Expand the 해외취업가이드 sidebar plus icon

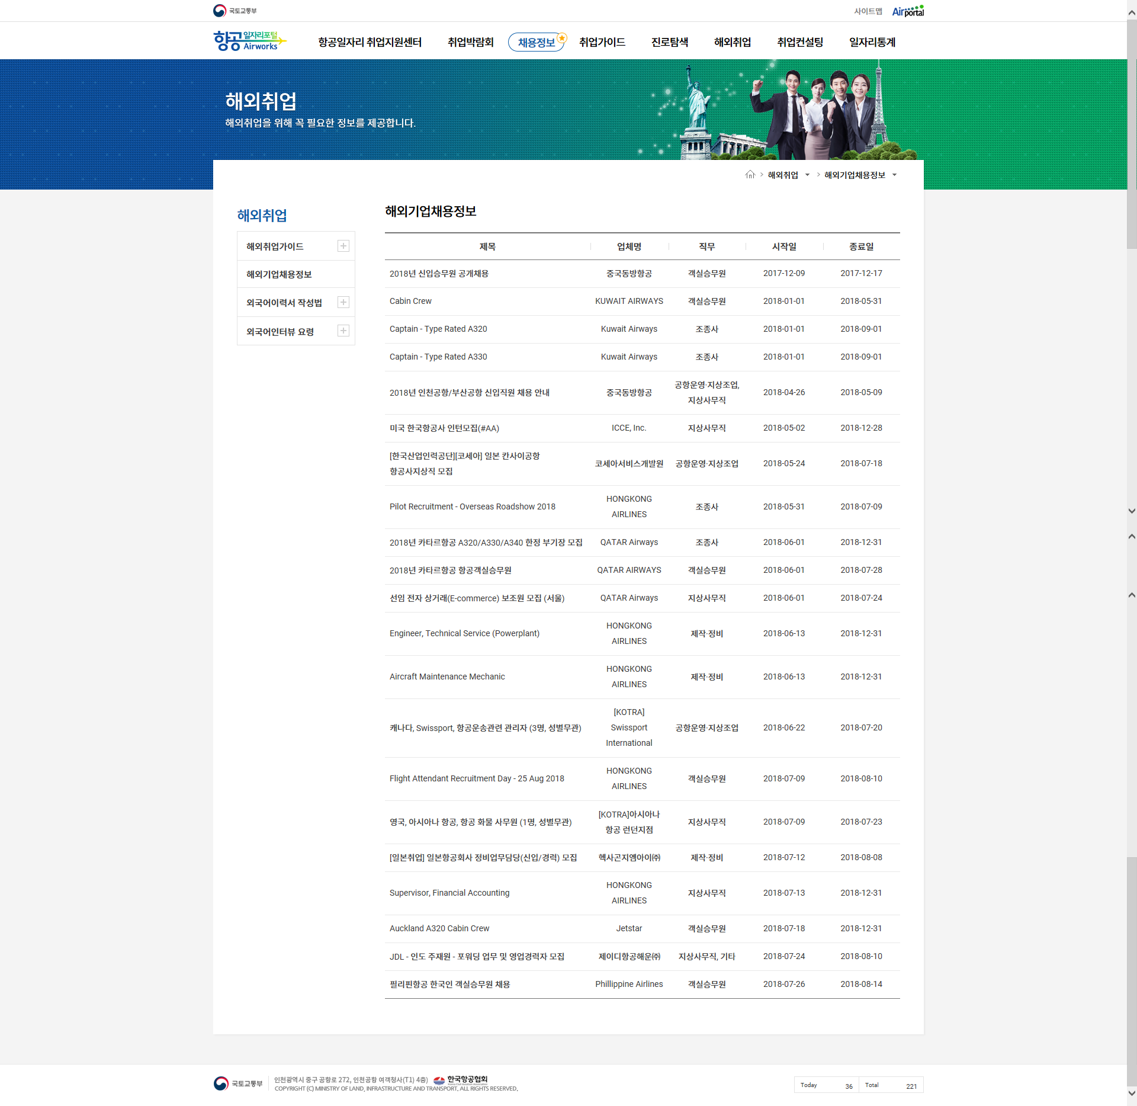point(343,246)
